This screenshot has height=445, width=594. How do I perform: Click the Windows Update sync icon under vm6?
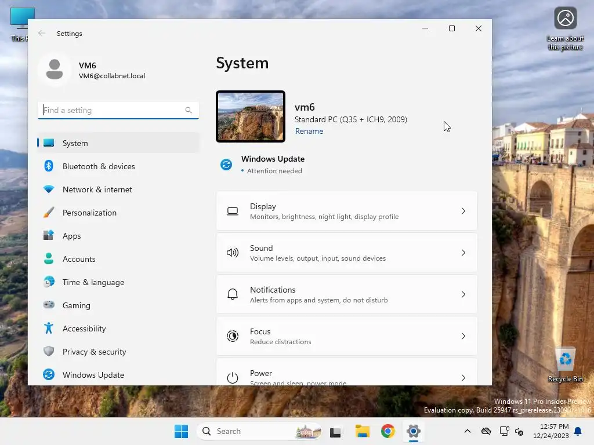pos(226,165)
